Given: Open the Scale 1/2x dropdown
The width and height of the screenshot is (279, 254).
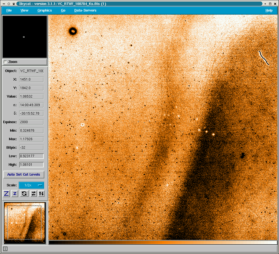Looking at the screenshot, I should tap(31, 185).
